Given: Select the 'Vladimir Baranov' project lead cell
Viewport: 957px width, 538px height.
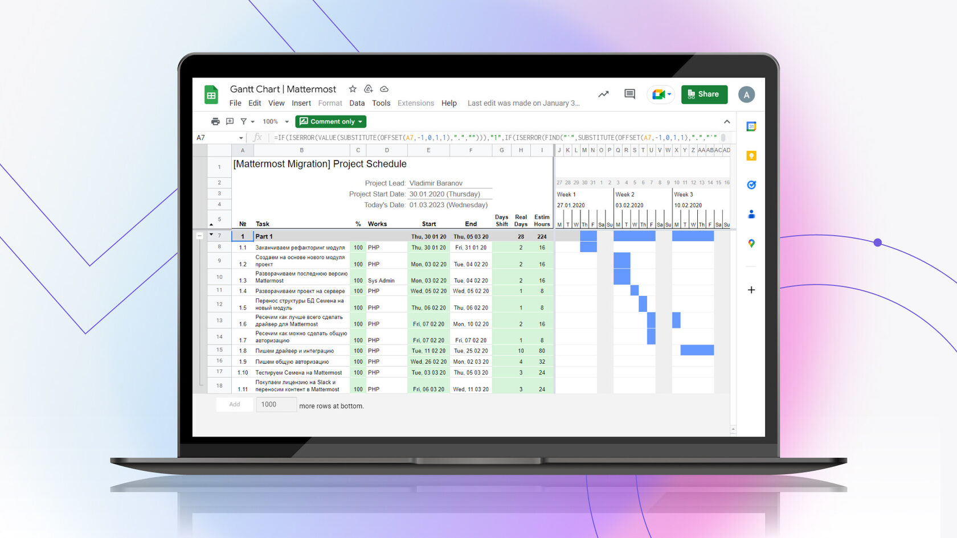Looking at the screenshot, I should pyautogui.click(x=449, y=183).
